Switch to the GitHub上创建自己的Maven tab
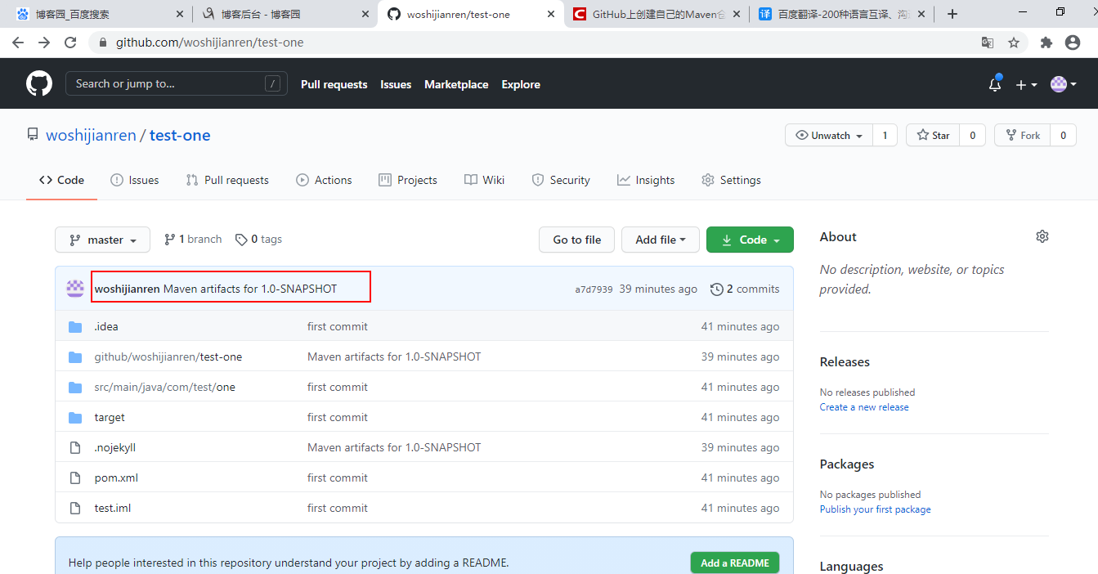The image size is (1098, 574). pos(657,14)
